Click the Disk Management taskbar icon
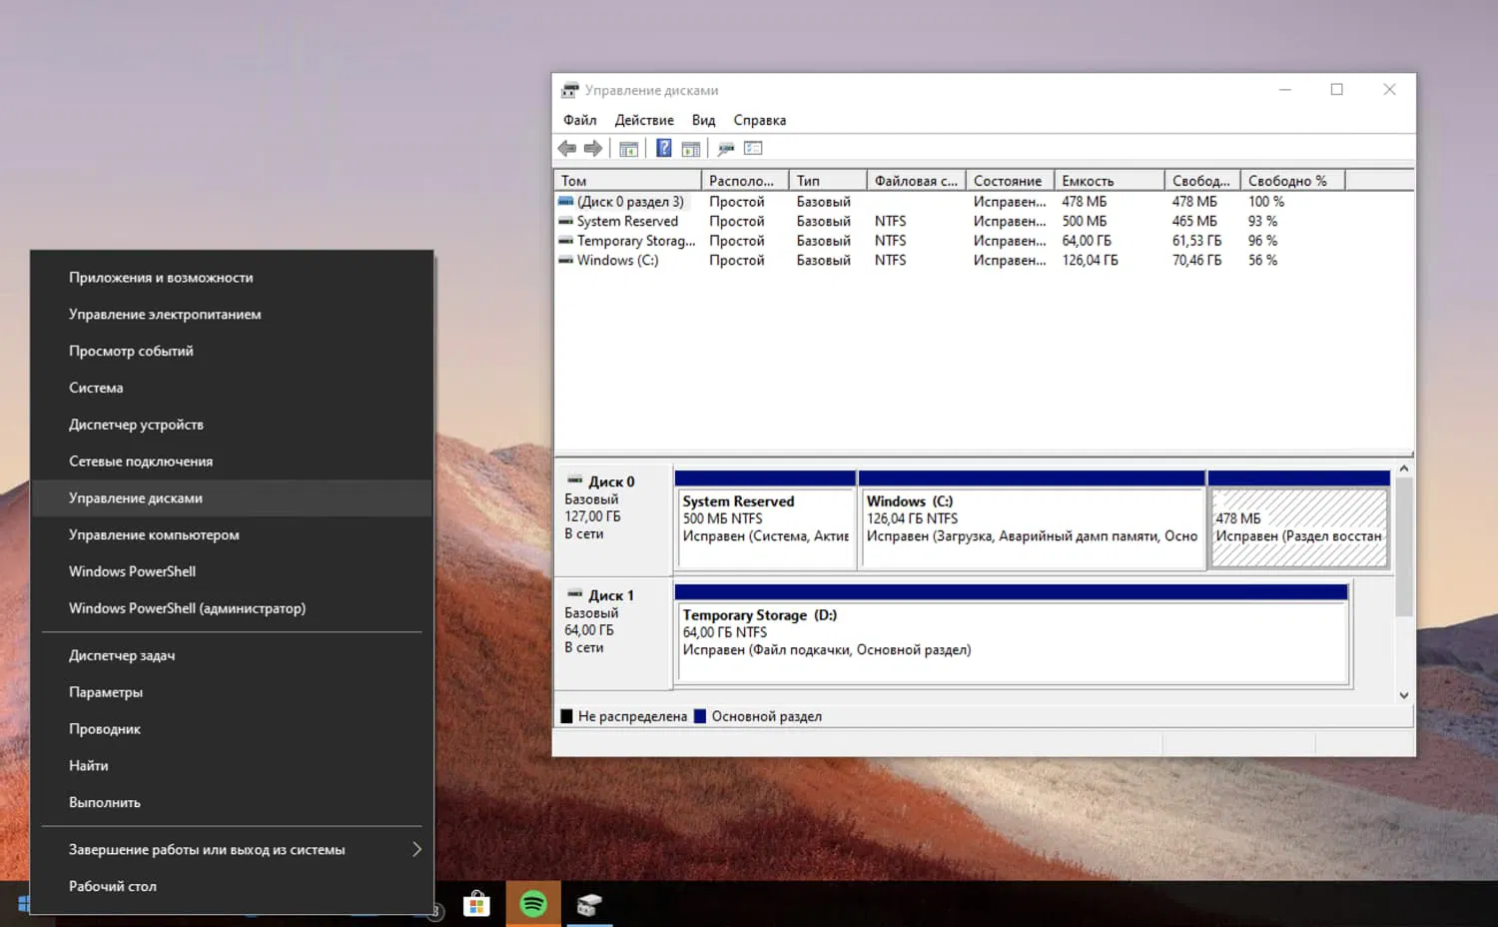 [x=589, y=905]
